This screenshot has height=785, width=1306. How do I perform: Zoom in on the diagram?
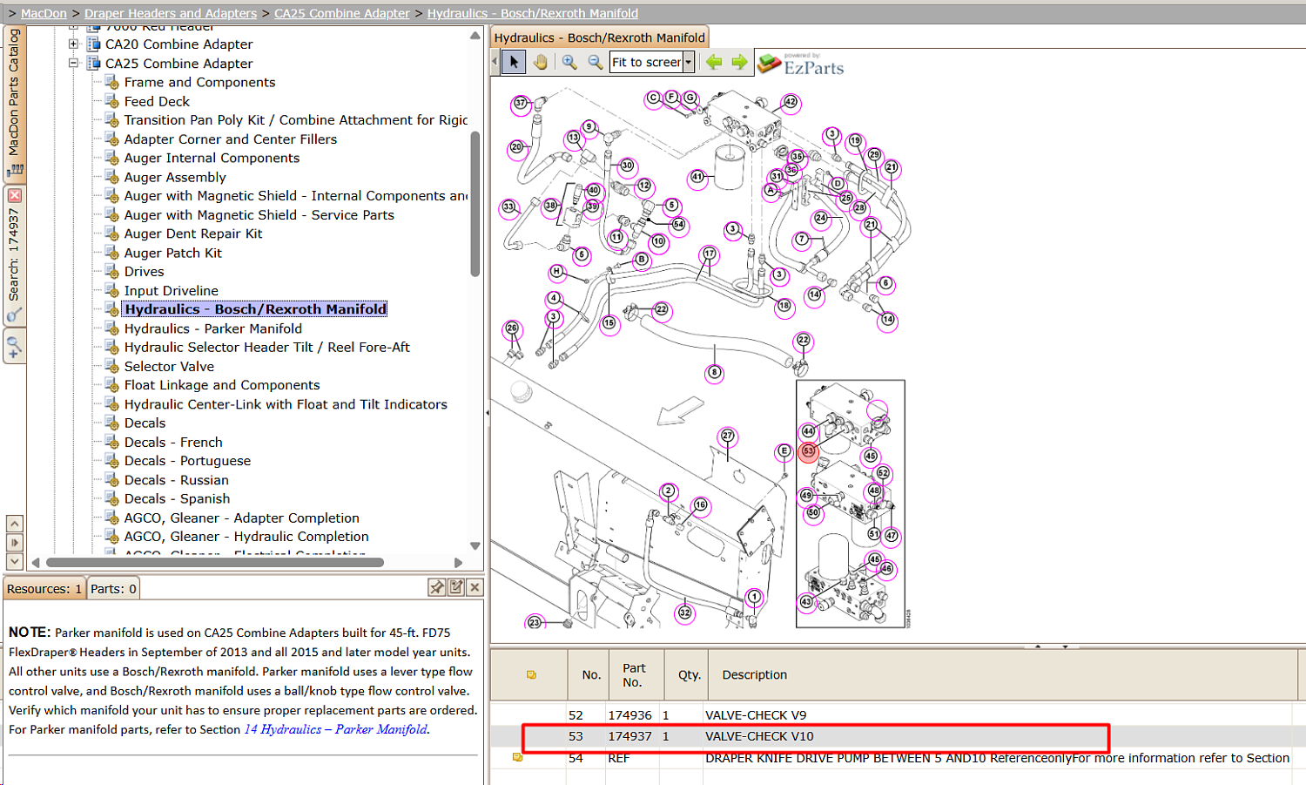coord(569,62)
